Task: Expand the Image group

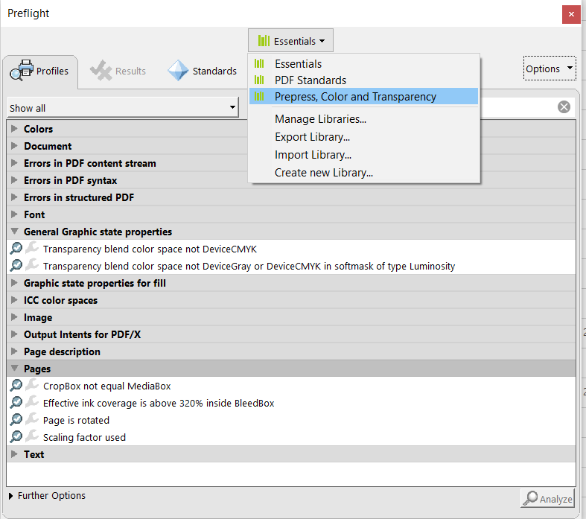Action: [14, 317]
